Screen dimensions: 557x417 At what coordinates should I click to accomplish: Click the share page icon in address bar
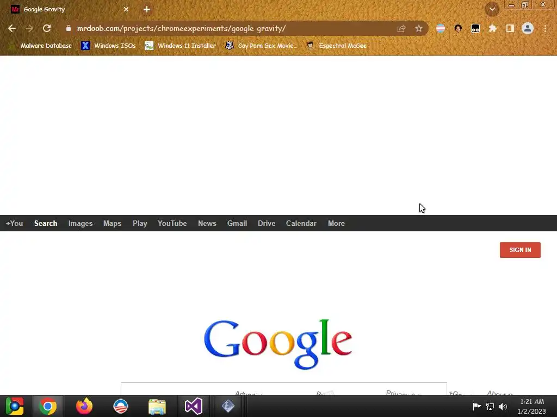coord(401,29)
